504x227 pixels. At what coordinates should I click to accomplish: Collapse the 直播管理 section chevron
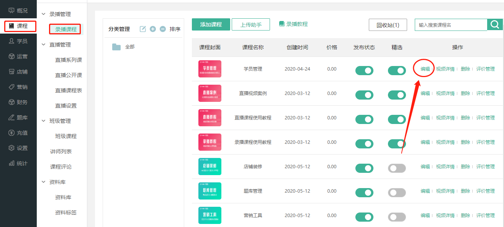pyautogui.click(x=43, y=45)
